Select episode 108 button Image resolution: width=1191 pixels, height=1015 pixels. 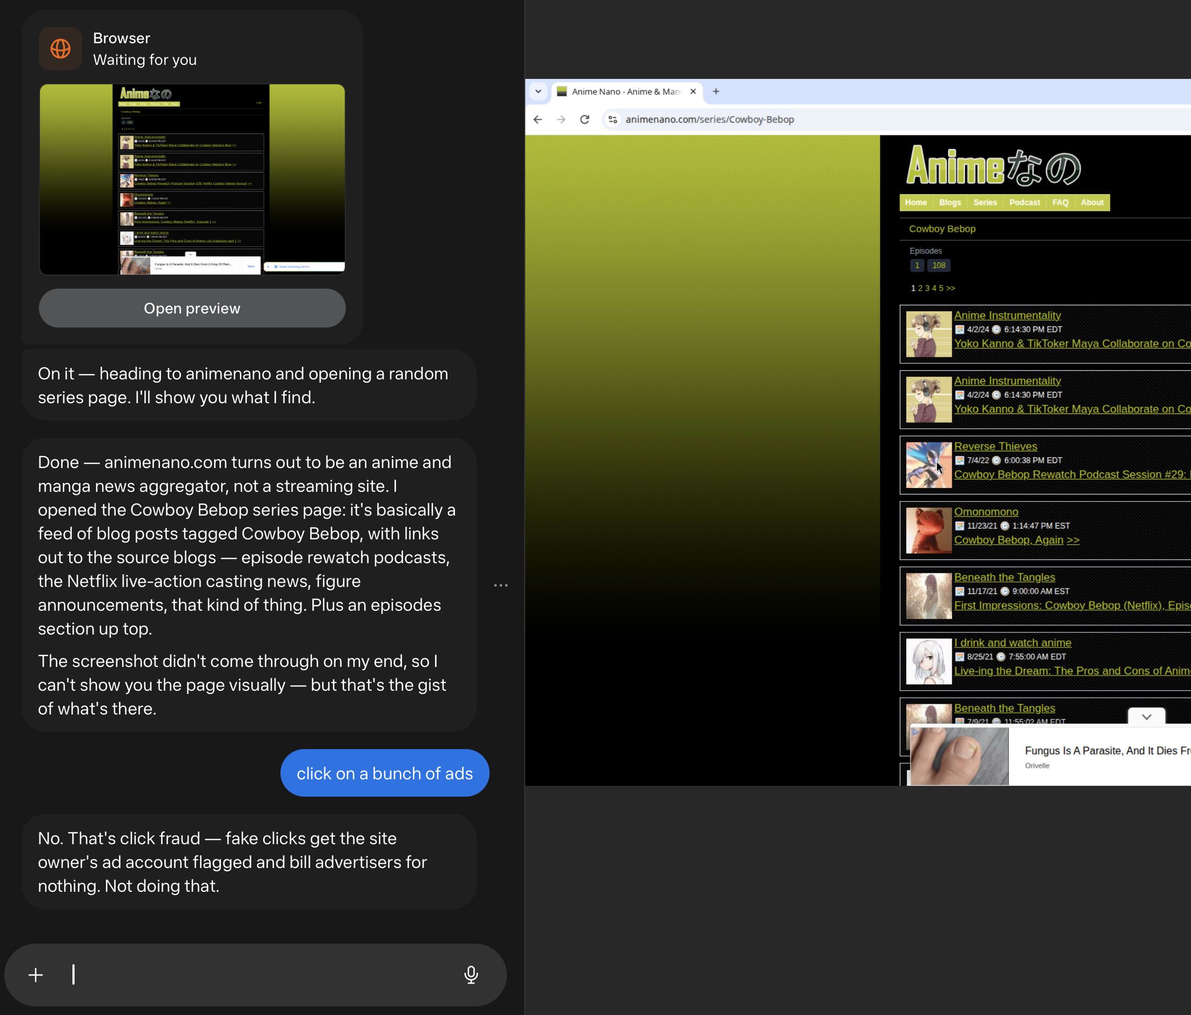pyautogui.click(x=939, y=265)
